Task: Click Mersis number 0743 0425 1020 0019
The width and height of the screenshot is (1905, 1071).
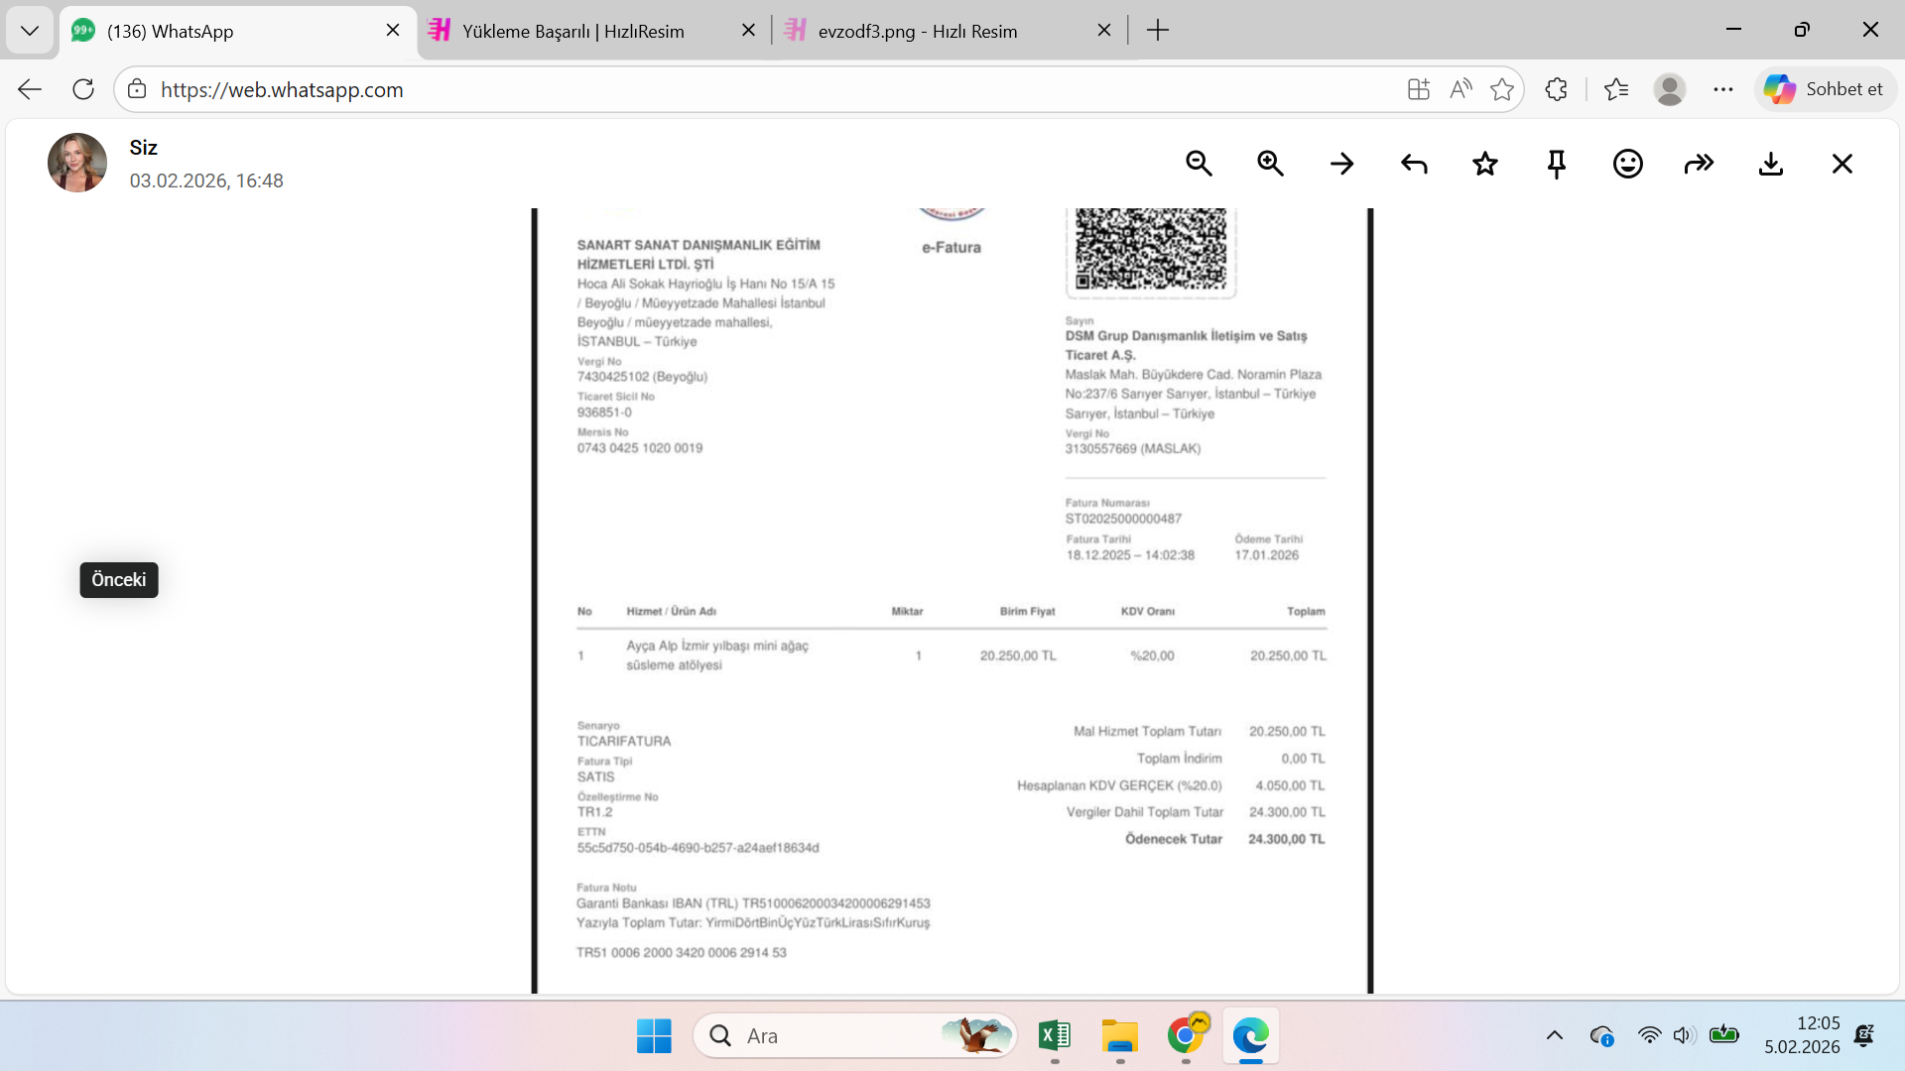Action: coord(640,448)
